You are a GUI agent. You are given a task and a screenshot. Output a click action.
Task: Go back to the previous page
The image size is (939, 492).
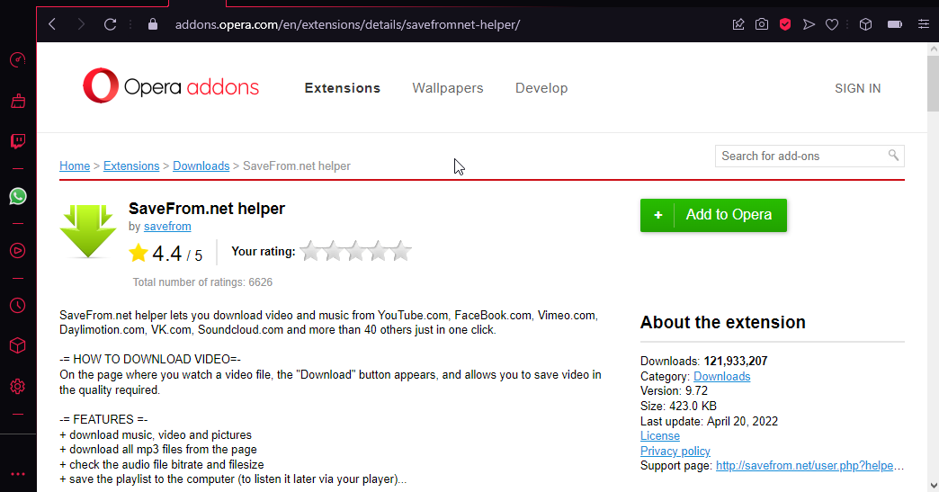[53, 24]
